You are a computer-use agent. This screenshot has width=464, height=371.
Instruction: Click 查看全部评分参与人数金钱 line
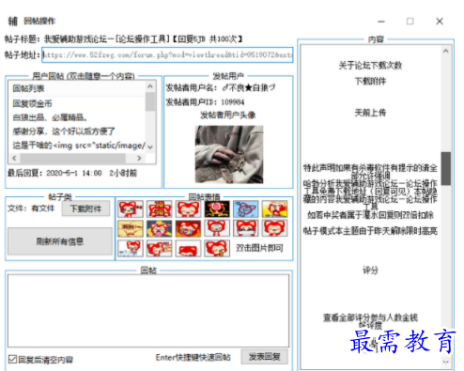[x=370, y=317]
